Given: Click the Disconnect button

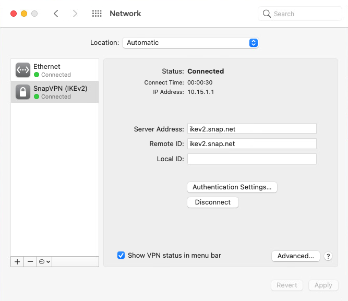Looking at the screenshot, I should click(213, 202).
